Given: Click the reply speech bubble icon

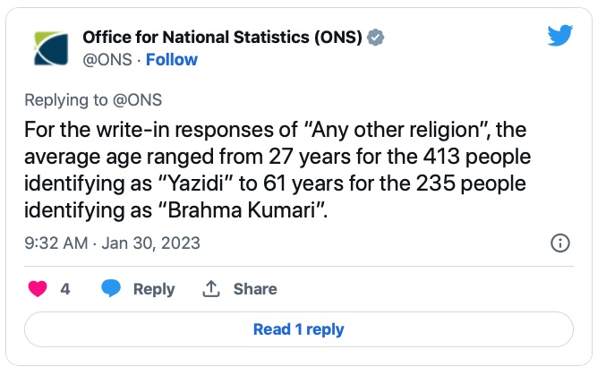Looking at the screenshot, I should click(111, 289).
